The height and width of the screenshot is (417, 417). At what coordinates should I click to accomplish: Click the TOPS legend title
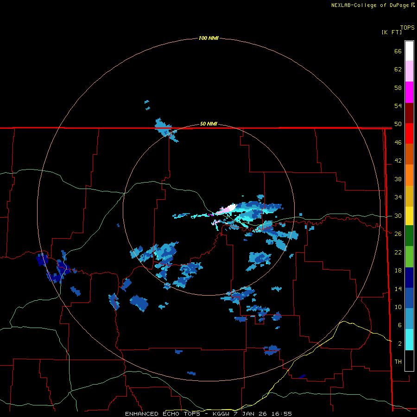point(407,27)
